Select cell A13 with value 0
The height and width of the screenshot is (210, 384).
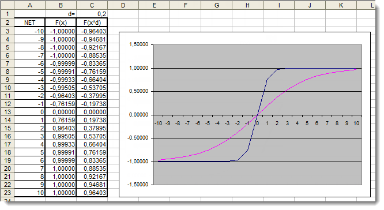click(x=29, y=112)
